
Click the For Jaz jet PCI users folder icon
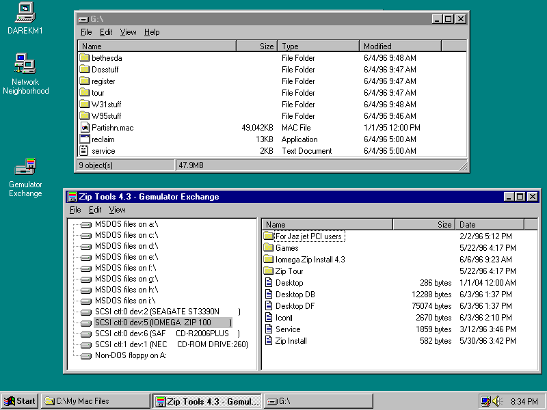point(268,236)
